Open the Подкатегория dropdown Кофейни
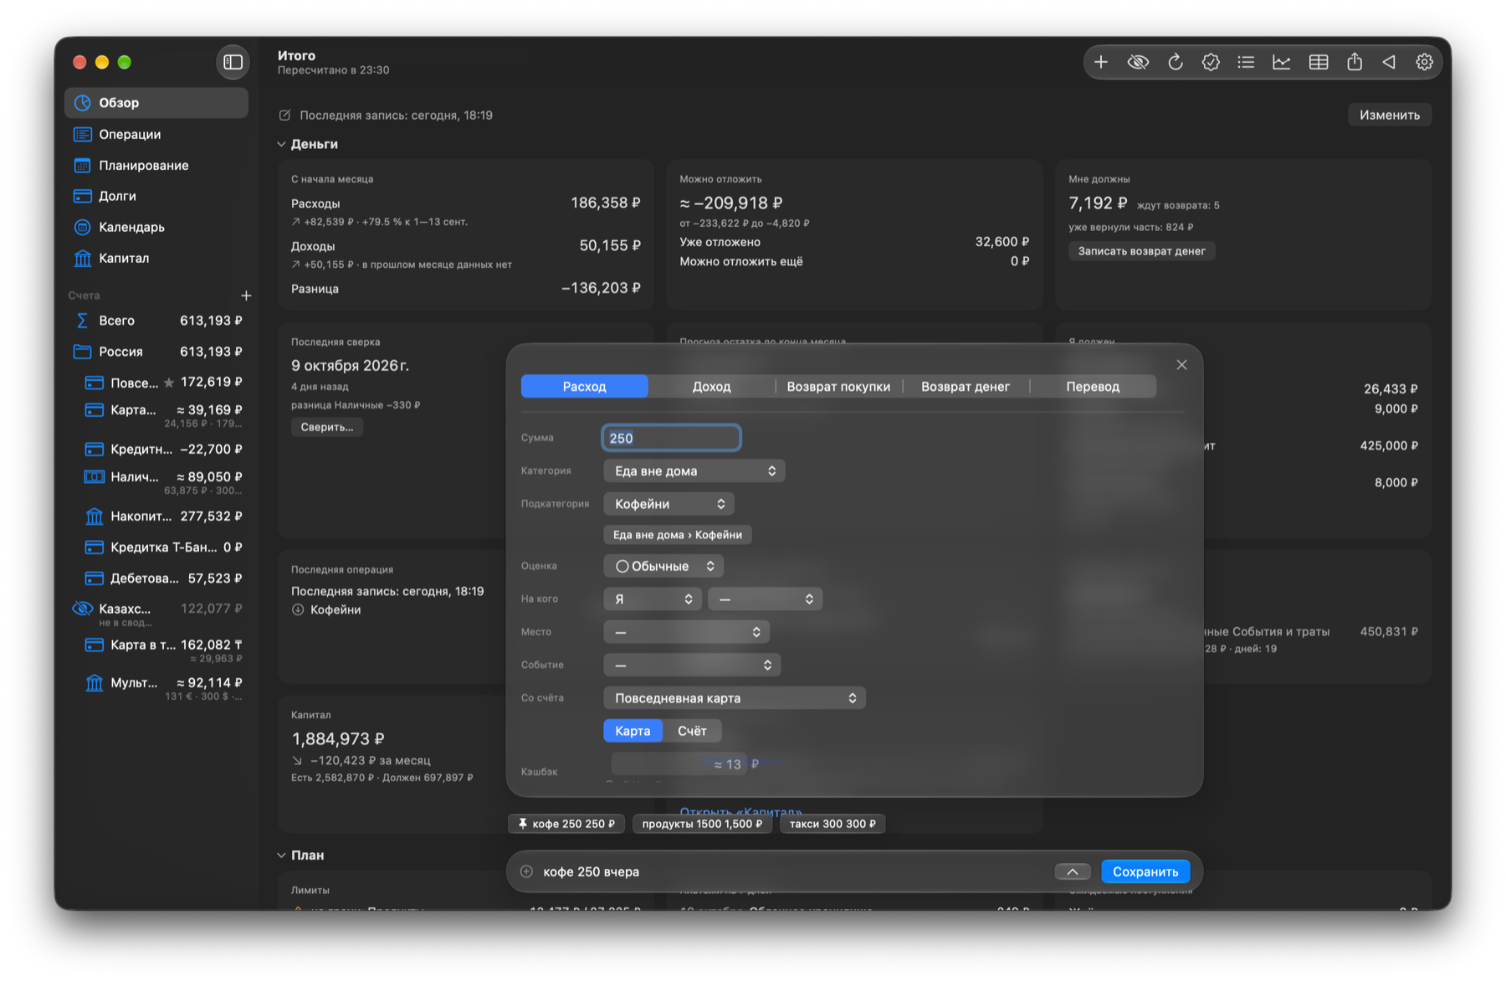This screenshot has width=1506, height=982. coord(668,504)
